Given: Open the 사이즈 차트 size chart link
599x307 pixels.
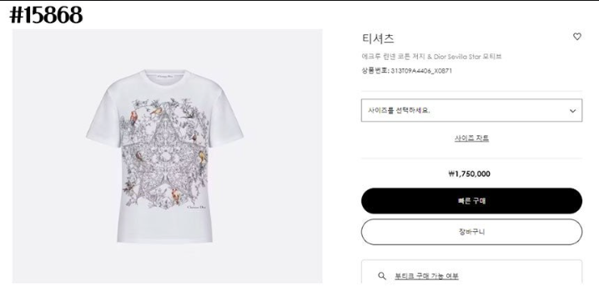Looking at the screenshot, I should [471, 138].
